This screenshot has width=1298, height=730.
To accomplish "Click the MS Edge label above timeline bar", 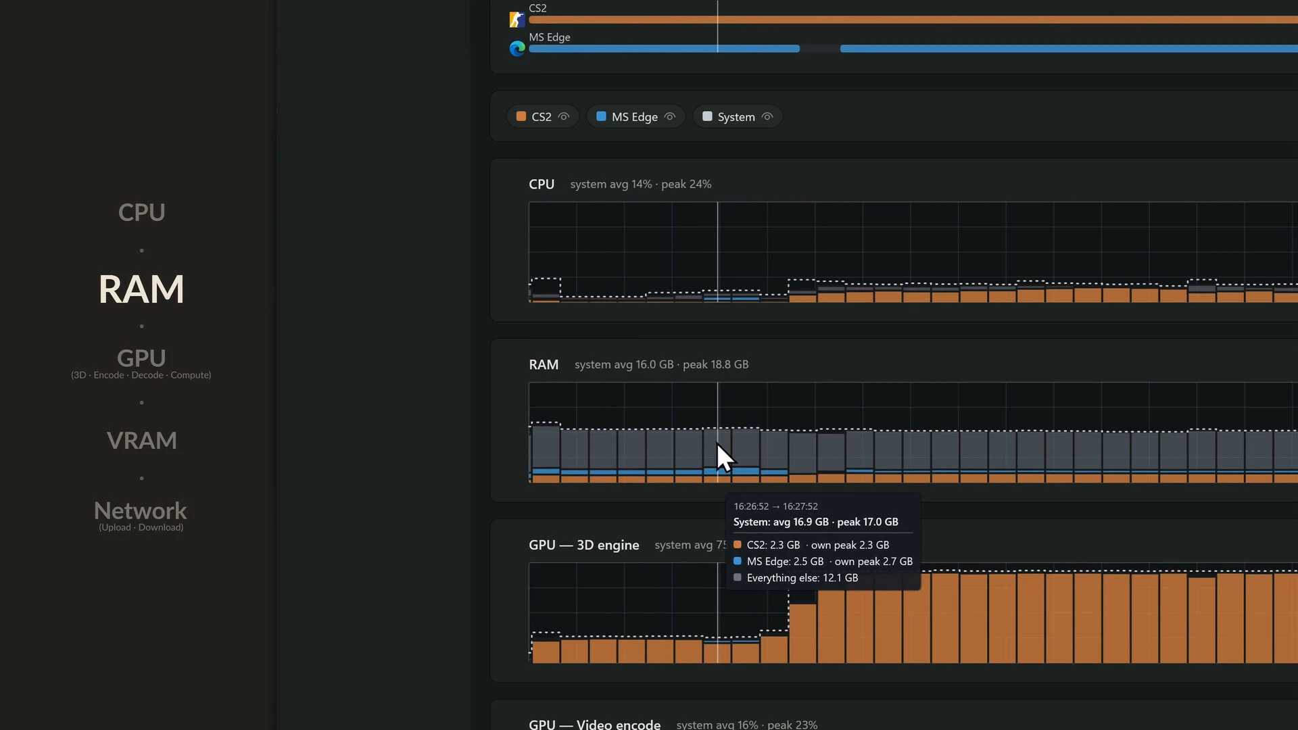I will [x=550, y=37].
